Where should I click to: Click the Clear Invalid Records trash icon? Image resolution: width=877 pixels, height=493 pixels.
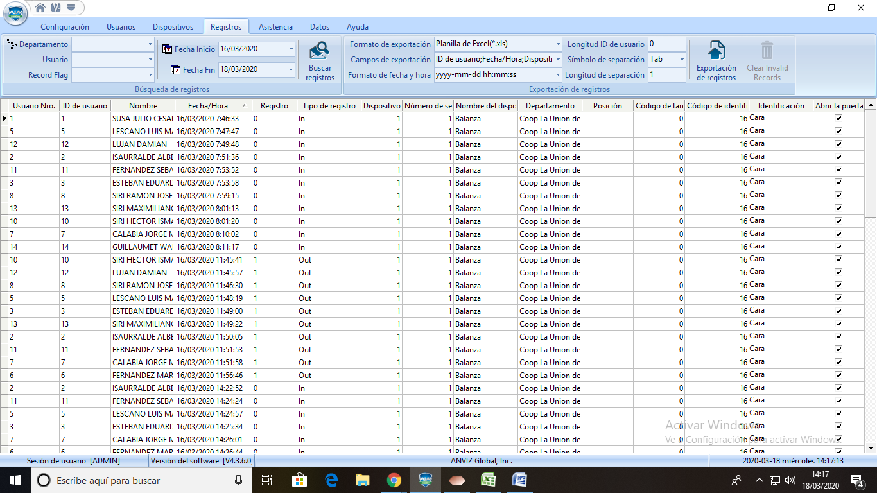pos(767,51)
